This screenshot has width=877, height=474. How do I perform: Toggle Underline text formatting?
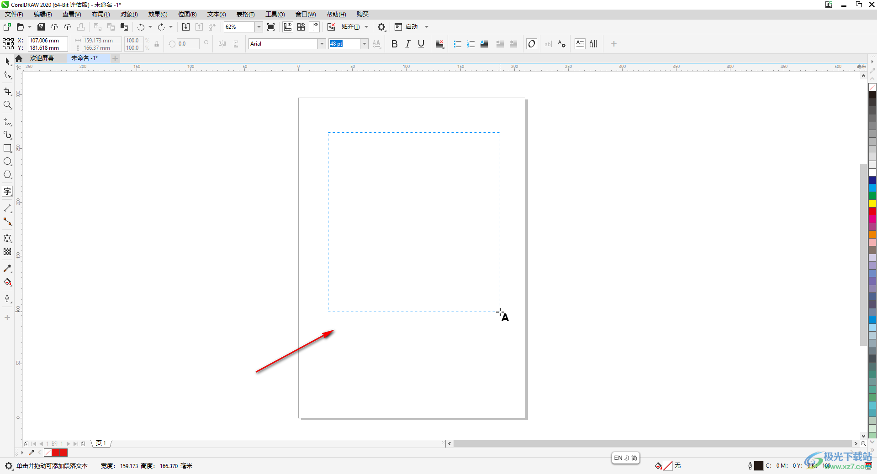click(421, 44)
